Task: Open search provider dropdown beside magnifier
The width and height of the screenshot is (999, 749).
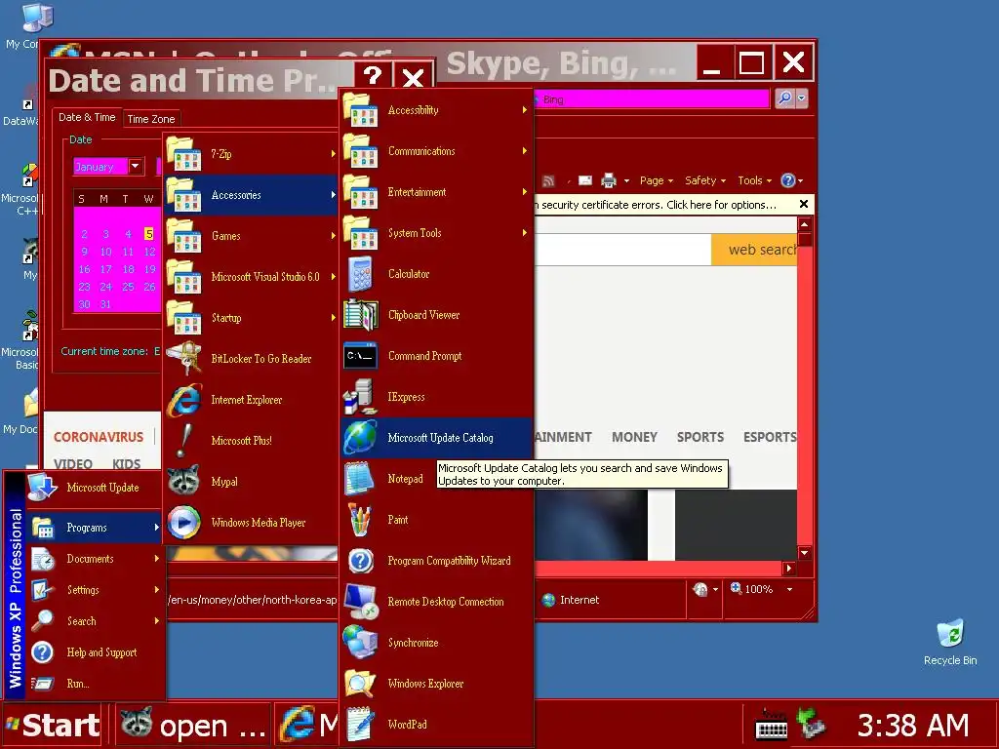Action: pos(802,99)
